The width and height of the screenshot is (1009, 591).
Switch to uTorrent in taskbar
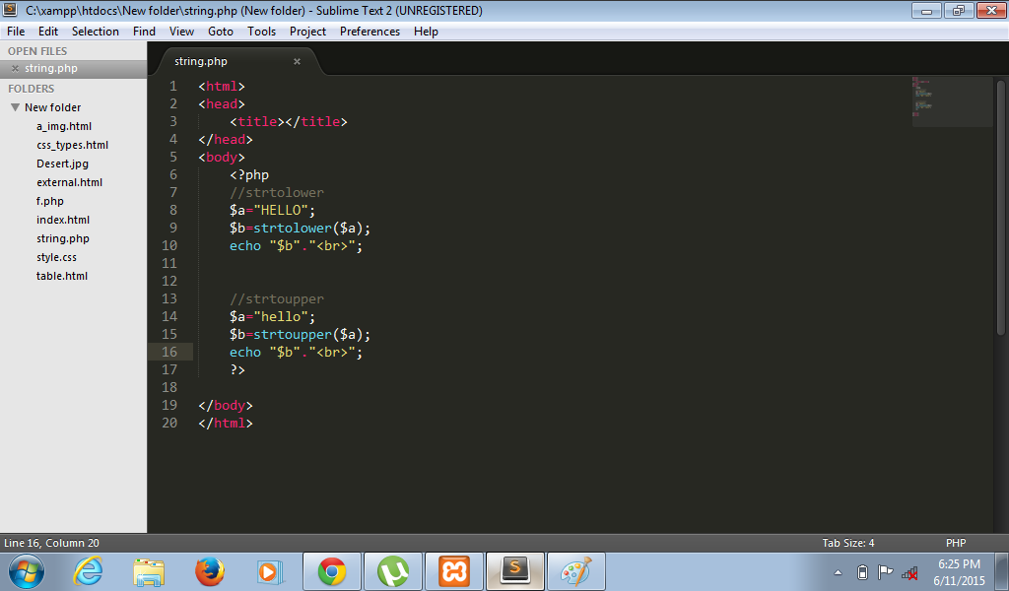tap(393, 571)
